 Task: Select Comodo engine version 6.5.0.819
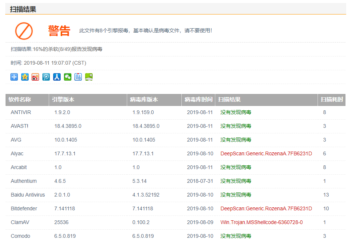[x=65, y=236]
